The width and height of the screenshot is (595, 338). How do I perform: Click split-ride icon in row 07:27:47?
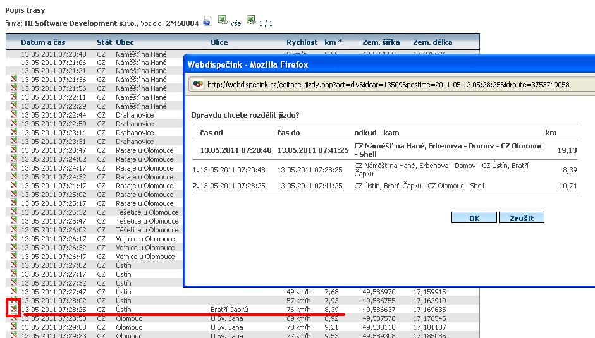14,291
